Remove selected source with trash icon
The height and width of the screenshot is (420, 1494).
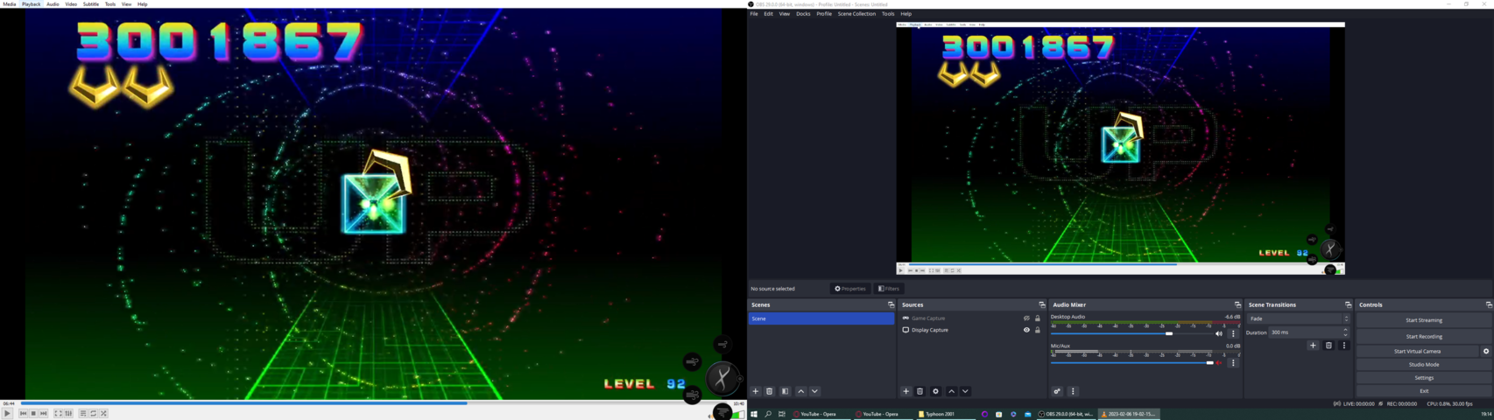point(920,392)
